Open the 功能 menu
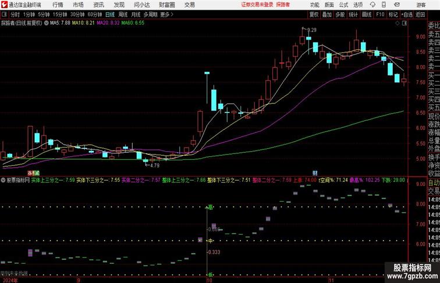 314,5
